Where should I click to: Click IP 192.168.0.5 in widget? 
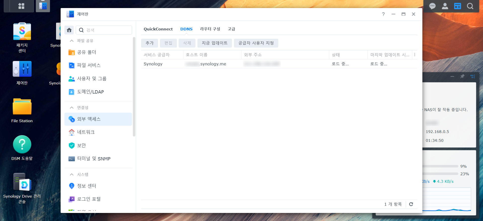[437, 132]
